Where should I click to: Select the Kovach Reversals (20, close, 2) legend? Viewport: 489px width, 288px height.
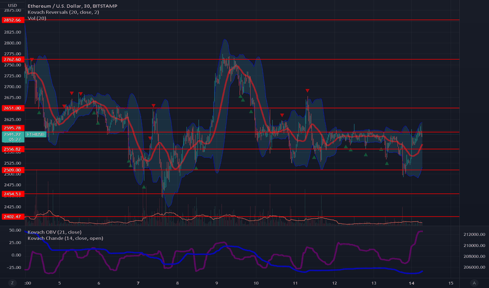(63, 12)
